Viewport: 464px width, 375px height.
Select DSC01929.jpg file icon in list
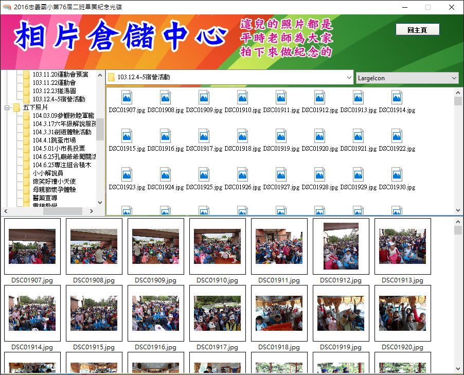[x=359, y=174]
